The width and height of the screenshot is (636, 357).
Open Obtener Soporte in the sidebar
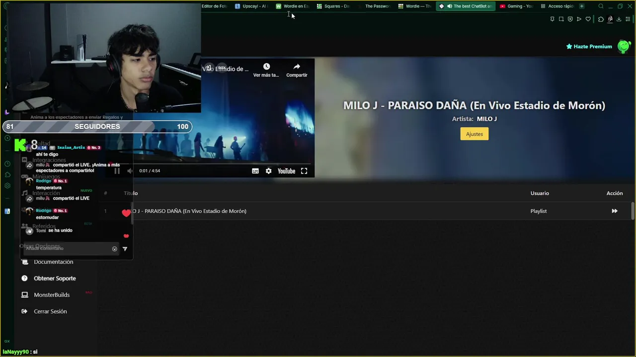coord(55,279)
